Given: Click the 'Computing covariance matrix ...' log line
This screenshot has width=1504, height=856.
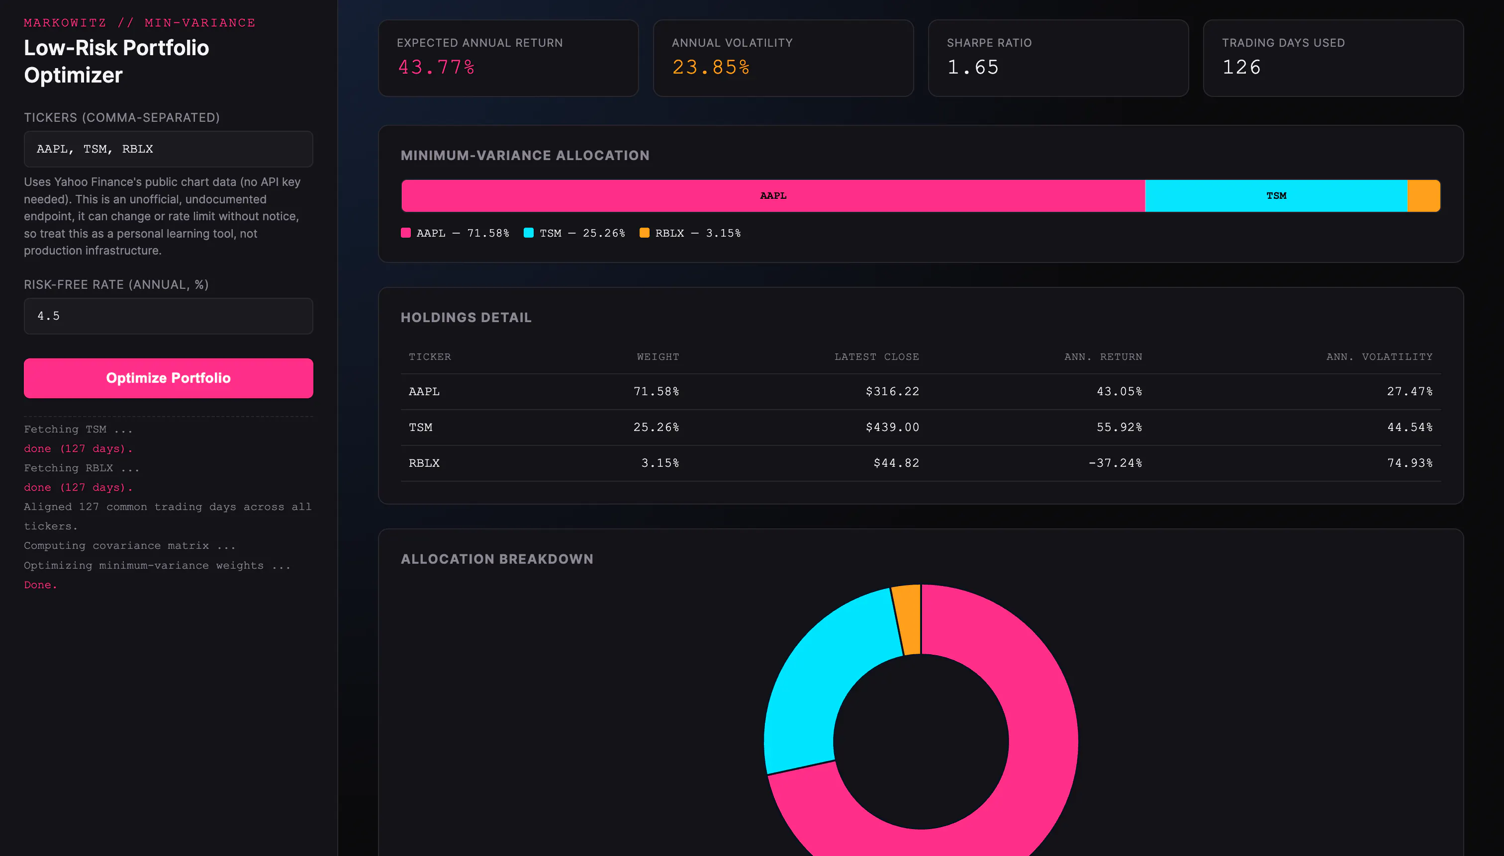Looking at the screenshot, I should coord(130,546).
